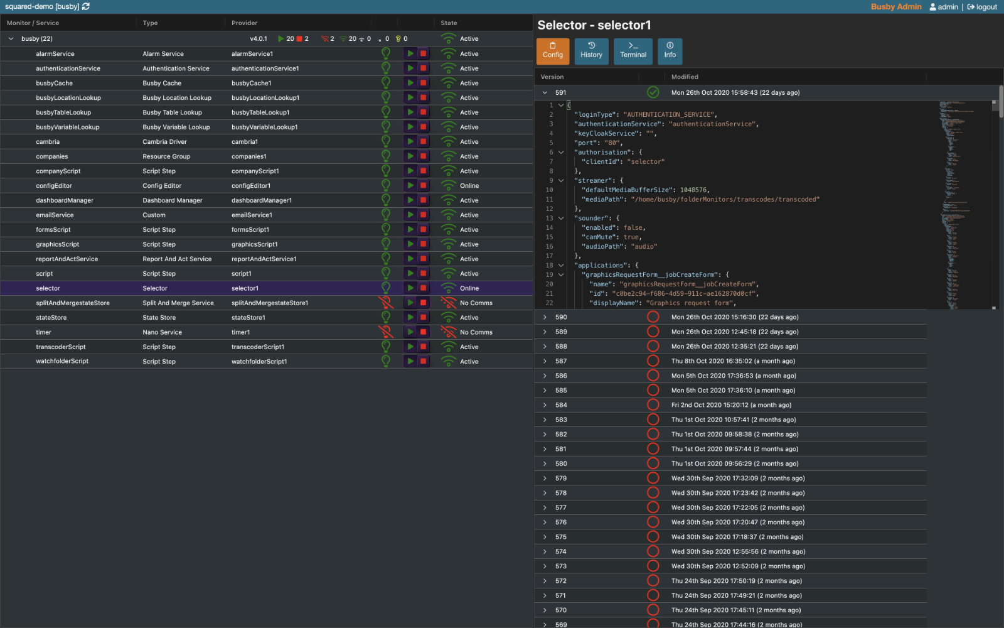
Task: Click the wifi status icon for graphicsScript
Action: tap(449, 244)
